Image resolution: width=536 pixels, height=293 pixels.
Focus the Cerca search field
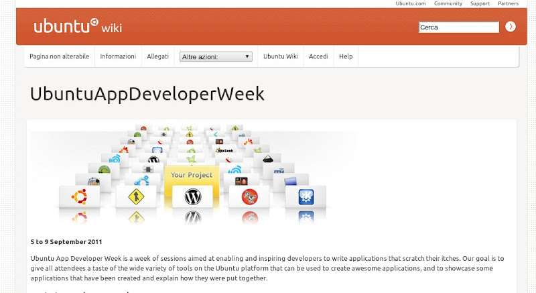459,27
